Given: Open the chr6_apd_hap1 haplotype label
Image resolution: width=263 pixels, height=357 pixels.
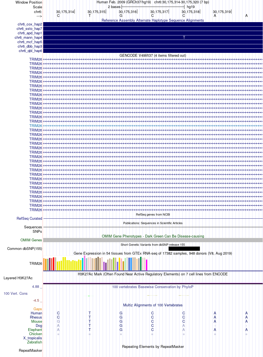Looking at the screenshot, I should pos(30,33).
